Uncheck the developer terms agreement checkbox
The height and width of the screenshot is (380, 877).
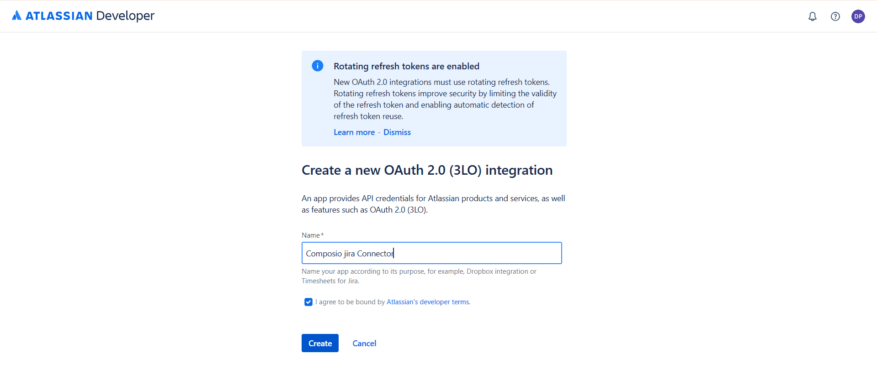click(x=308, y=302)
